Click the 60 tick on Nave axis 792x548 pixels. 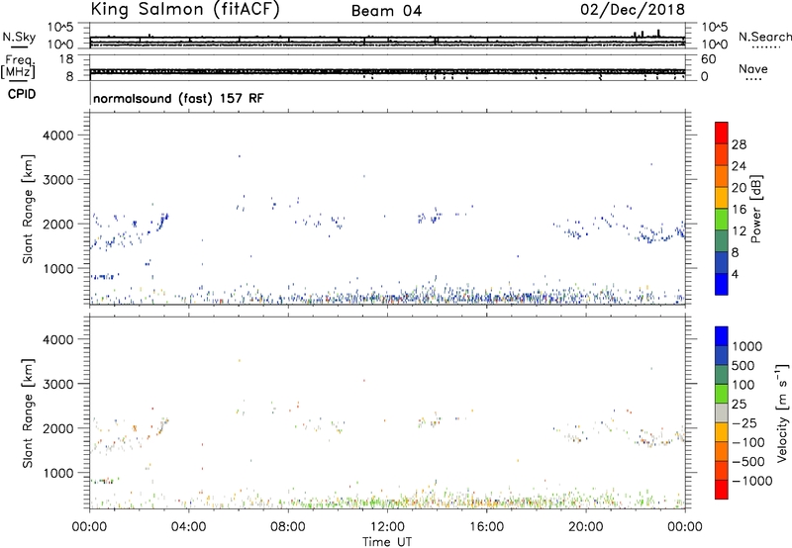click(708, 59)
